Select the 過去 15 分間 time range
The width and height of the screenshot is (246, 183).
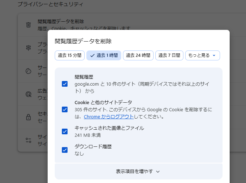point(70,55)
